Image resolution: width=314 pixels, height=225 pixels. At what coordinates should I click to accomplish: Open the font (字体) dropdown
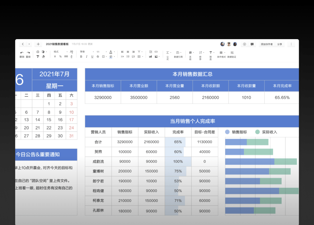tap(87, 52)
